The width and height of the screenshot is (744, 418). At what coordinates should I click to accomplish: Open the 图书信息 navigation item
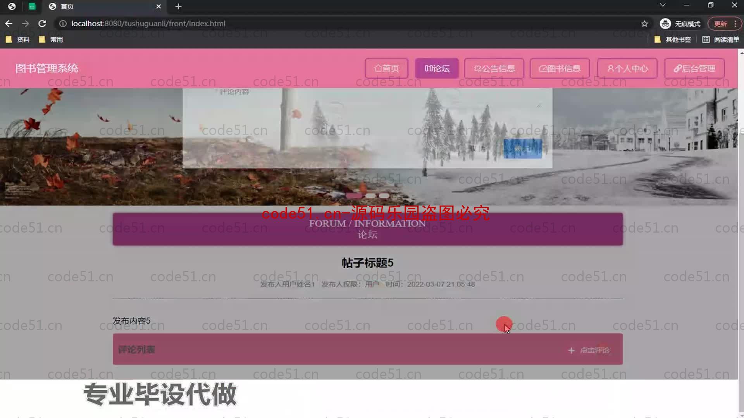pos(560,69)
